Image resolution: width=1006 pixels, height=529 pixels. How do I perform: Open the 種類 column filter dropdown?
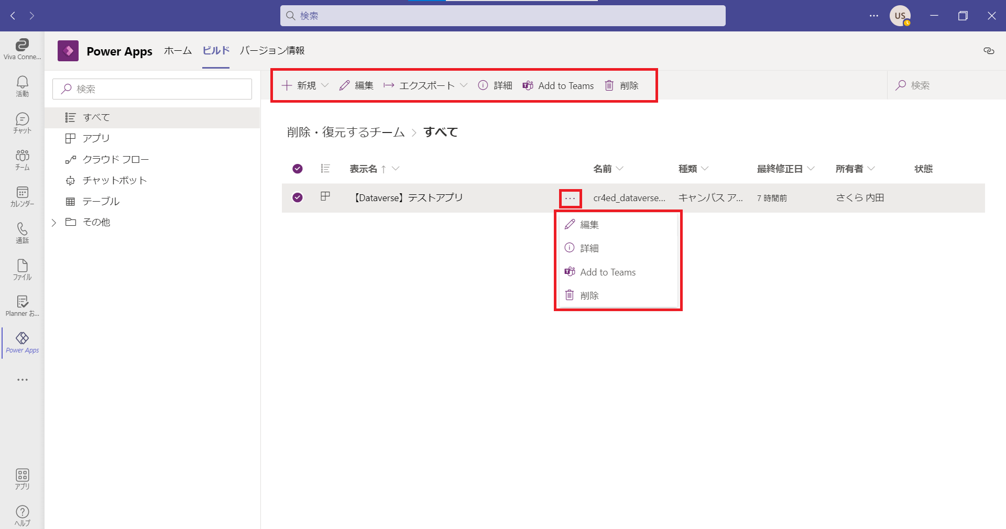[x=705, y=169]
